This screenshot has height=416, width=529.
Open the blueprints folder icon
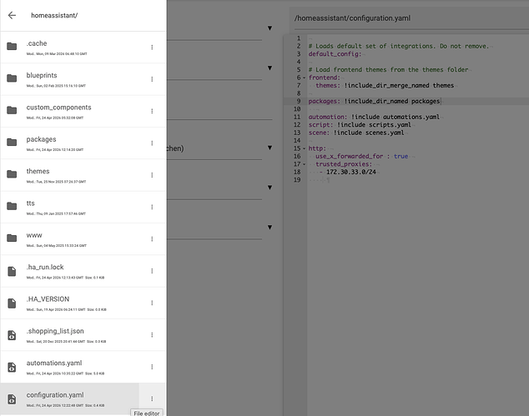tap(12, 78)
